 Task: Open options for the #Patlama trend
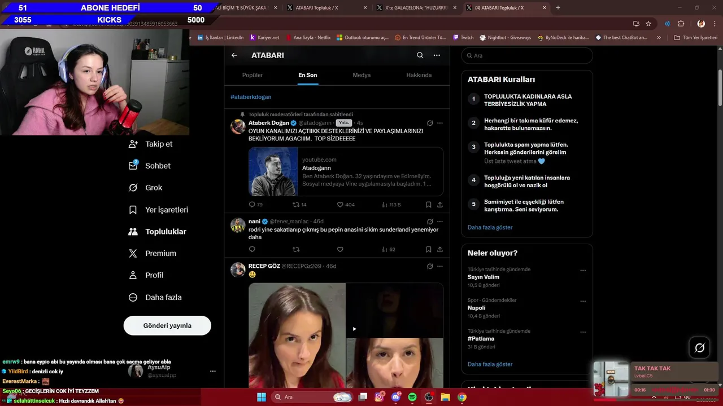(x=583, y=332)
